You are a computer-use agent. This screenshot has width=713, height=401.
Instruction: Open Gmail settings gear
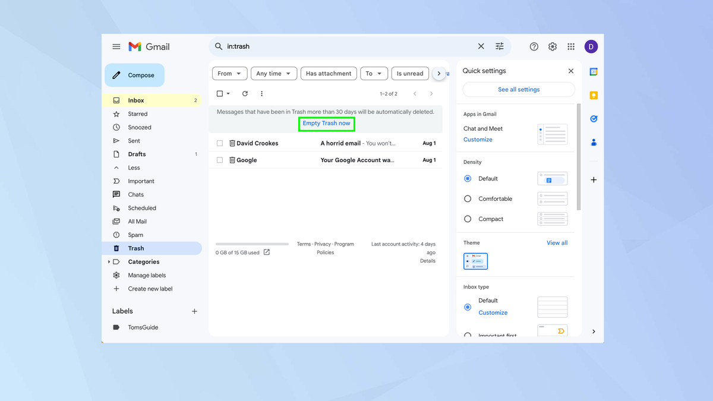click(x=552, y=46)
